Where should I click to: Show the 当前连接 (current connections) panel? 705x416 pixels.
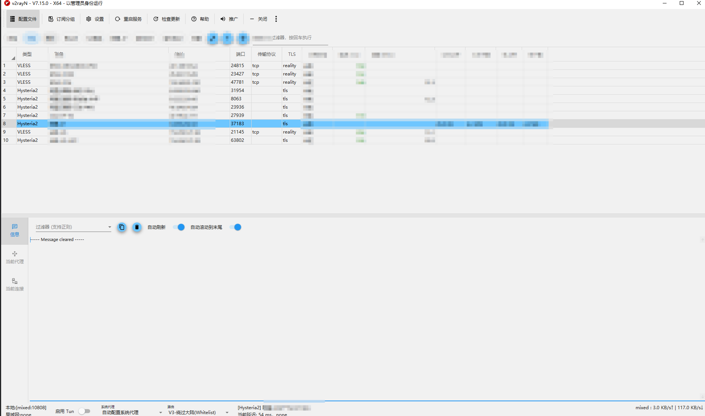[15, 285]
